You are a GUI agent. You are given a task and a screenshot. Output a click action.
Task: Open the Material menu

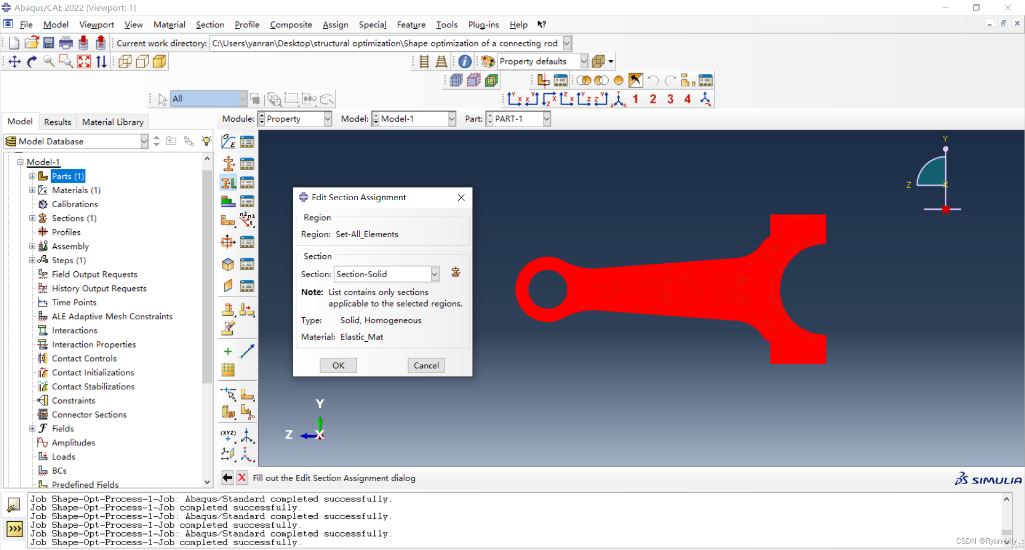pyautogui.click(x=169, y=25)
